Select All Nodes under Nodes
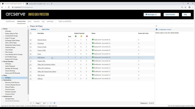Image resolution: width=195 pixels, height=109 pixels. click(8, 31)
